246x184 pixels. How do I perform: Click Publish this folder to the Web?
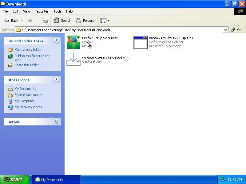coord(32,58)
